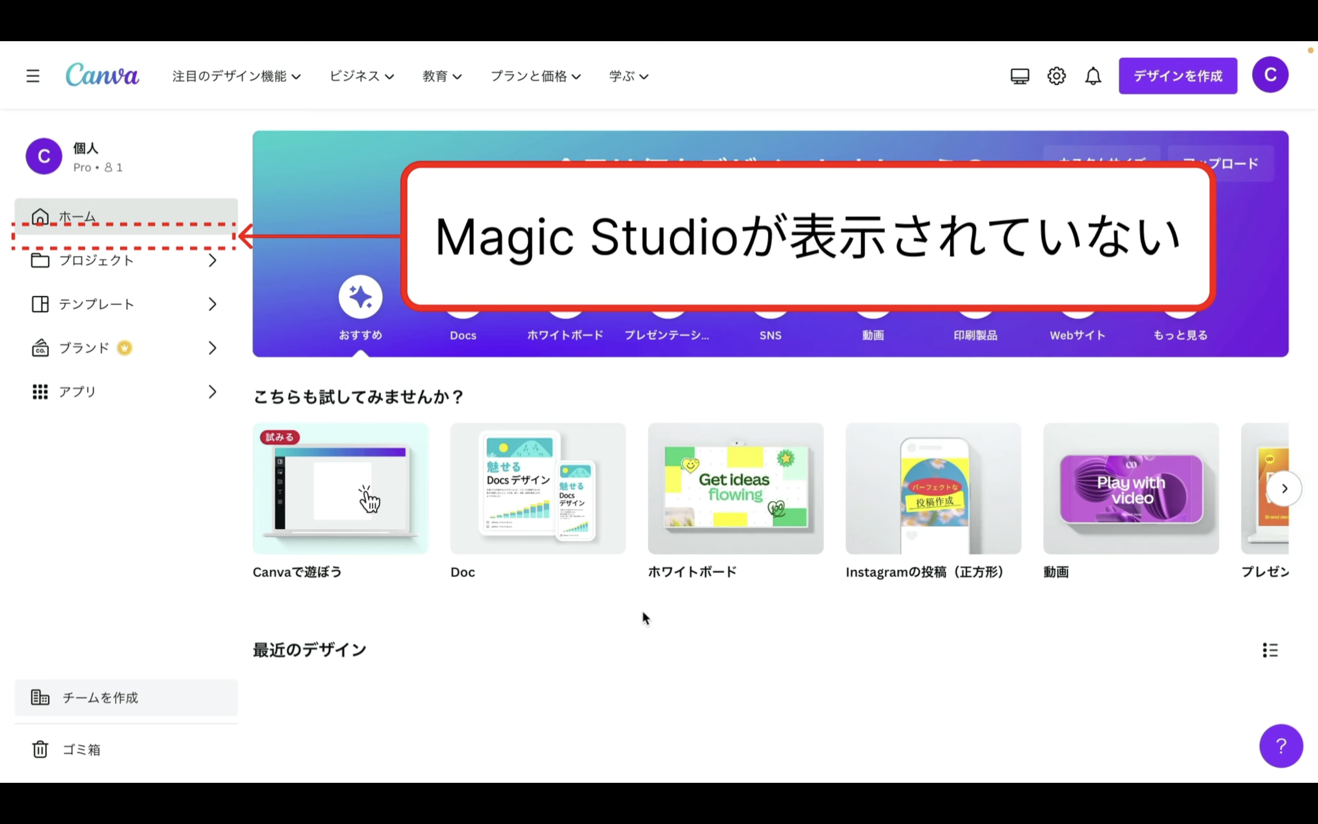Expand the 教育 dropdown
Viewport: 1318px width, 824px height.
(x=442, y=76)
